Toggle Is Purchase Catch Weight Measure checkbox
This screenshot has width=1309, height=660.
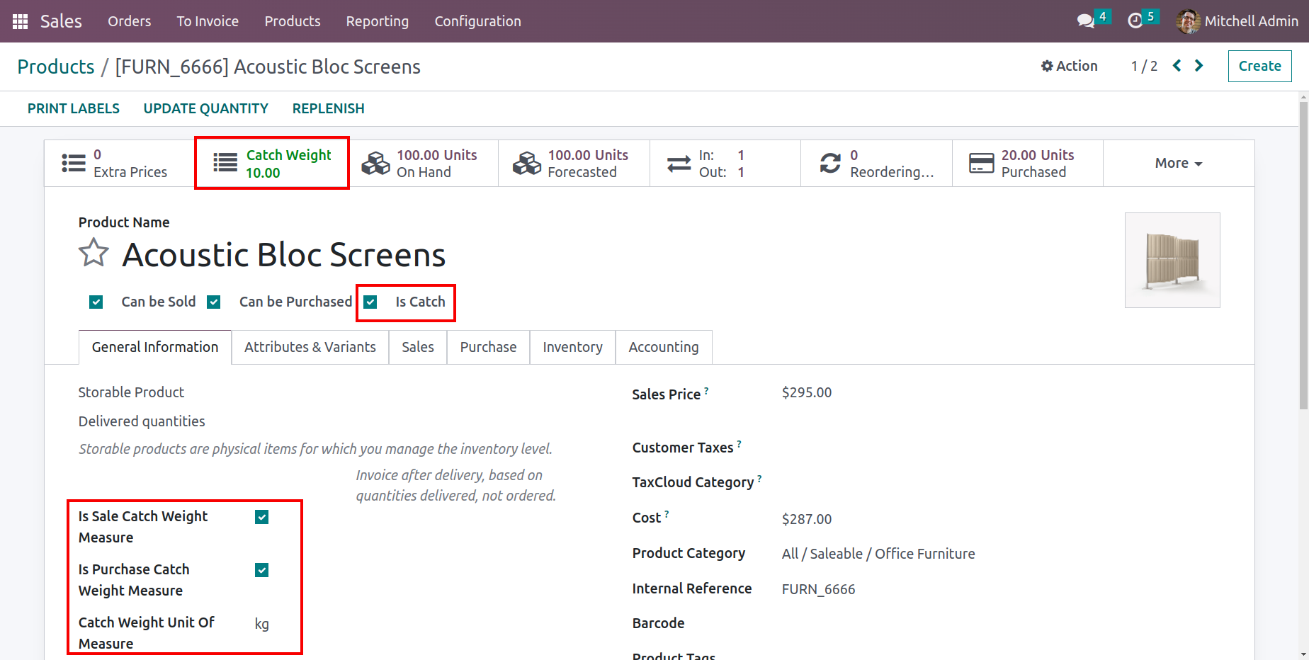[262, 570]
